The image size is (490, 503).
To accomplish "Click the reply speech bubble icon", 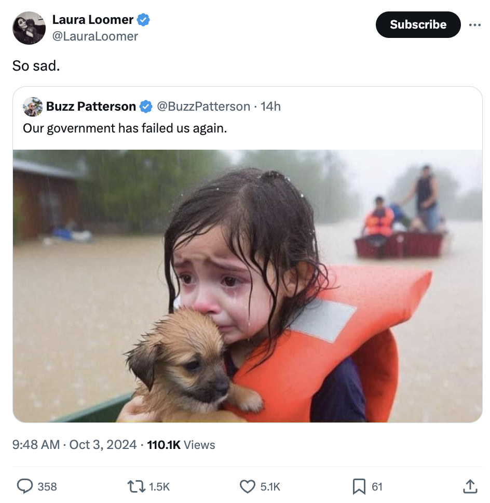I will [25, 486].
